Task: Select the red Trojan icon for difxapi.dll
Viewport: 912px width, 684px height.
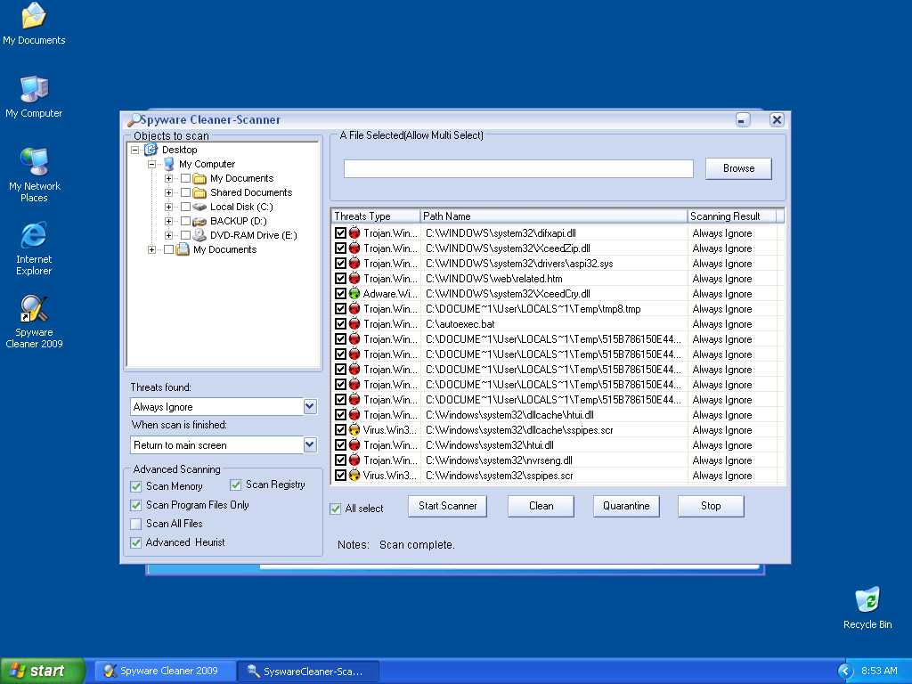Action: point(354,233)
